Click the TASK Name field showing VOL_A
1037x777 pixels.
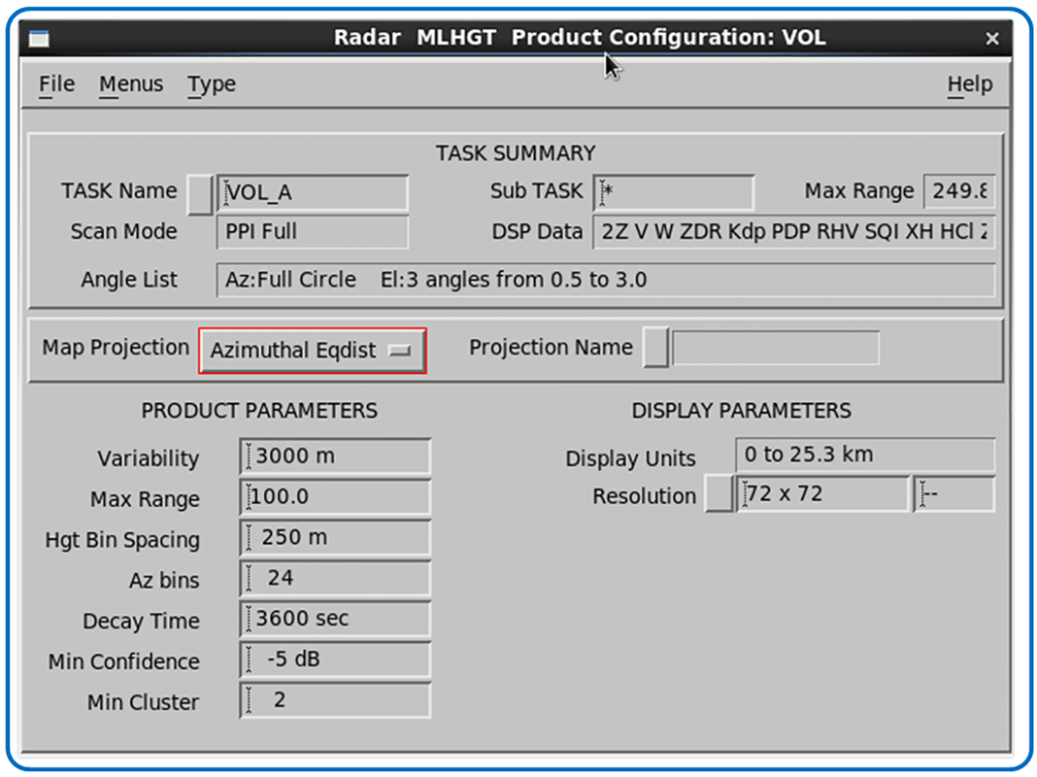tap(313, 193)
